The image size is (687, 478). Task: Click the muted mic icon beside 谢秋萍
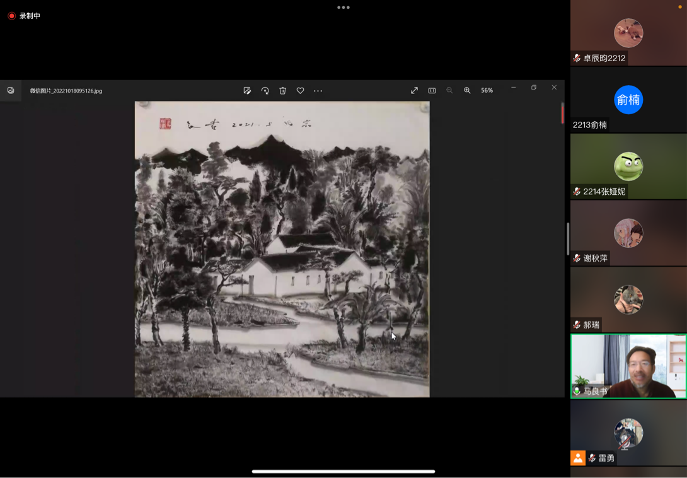click(x=577, y=258)
